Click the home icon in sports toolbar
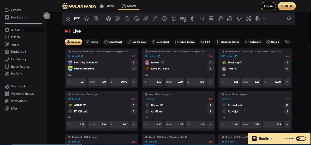Viewport: 311px width, 145px height. 68,19
